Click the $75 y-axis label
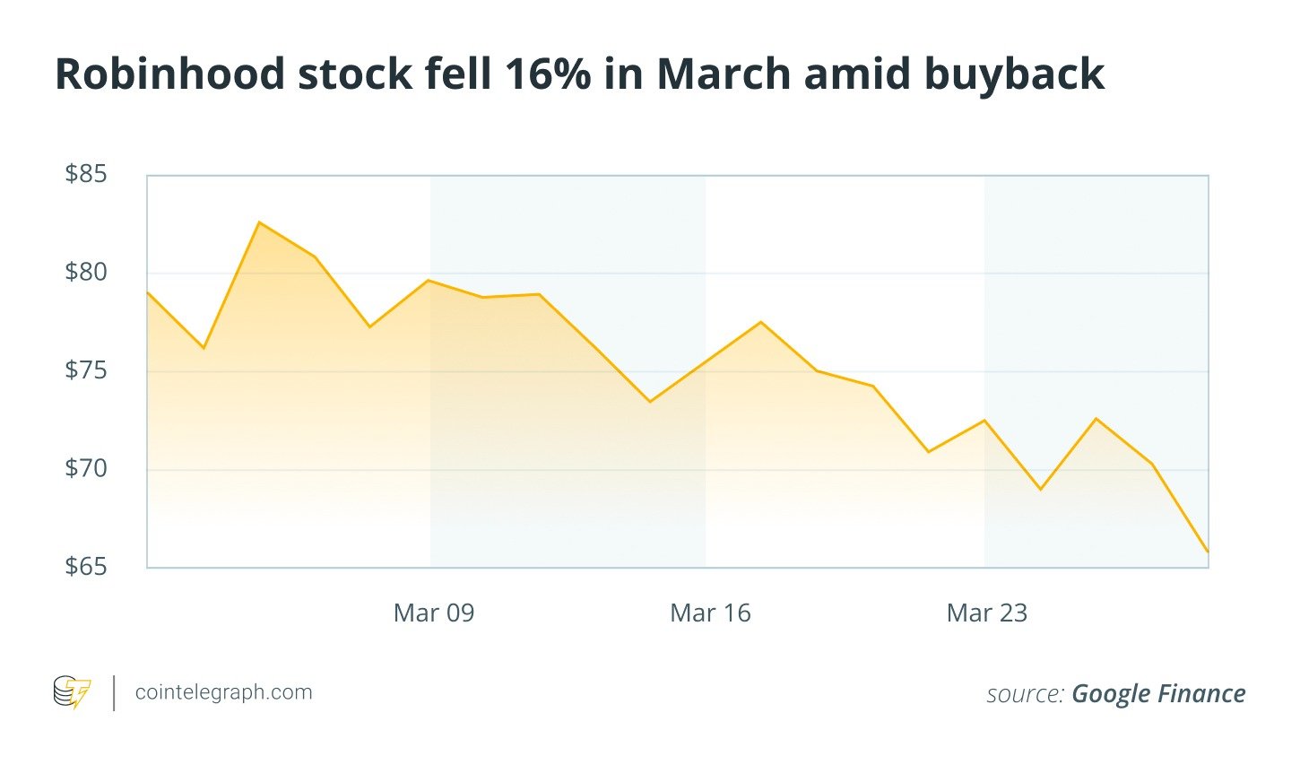Viewport: 1300px width, 765px height. [x=86, y=369]
